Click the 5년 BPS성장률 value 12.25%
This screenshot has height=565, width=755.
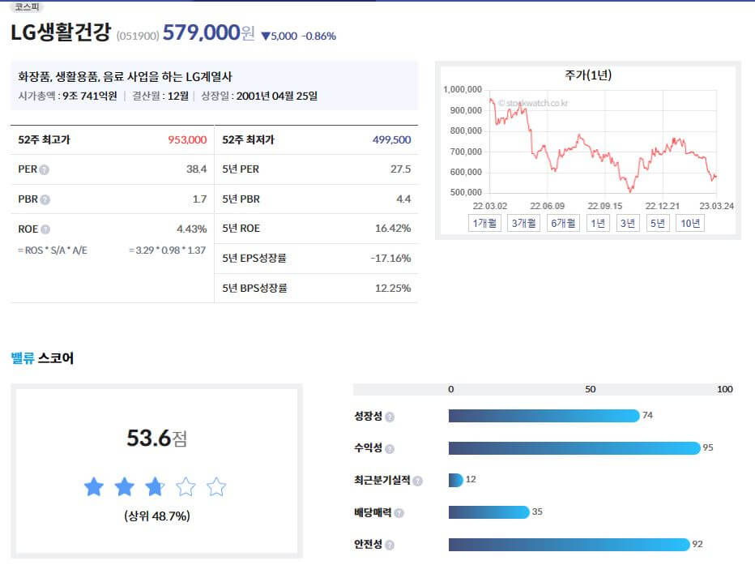393,288
